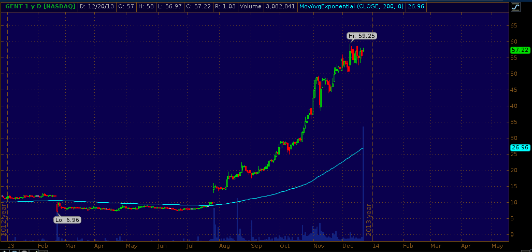Click the tallest volume bar in December
The width and height of the screenshot is (532, 252).
(363, 181)
